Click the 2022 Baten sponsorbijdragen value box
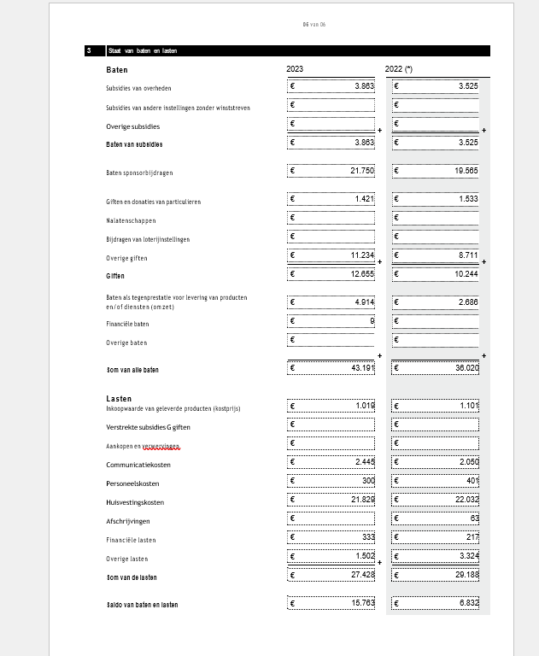Viewport: 539px width, 656px height. click(x=436, y=172)
